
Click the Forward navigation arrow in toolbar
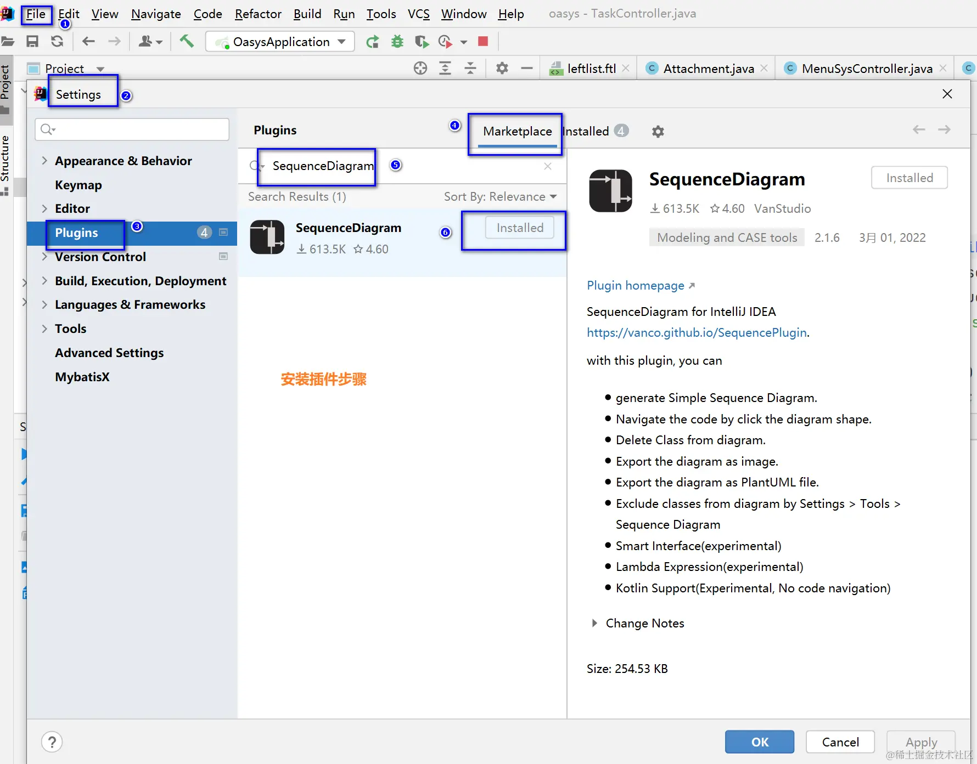tap(114, 41)
